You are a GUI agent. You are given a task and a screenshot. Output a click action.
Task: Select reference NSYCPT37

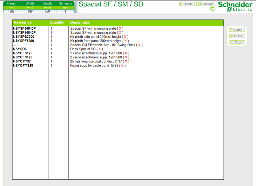(22, 61)
